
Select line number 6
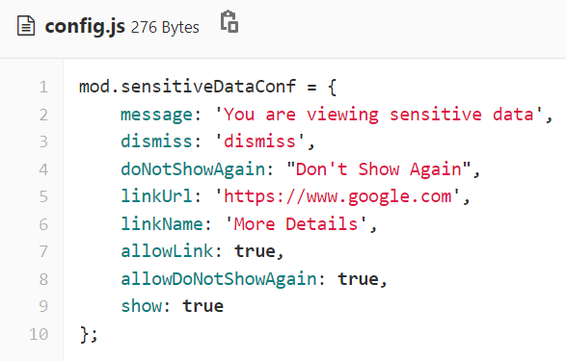(43, 224)
